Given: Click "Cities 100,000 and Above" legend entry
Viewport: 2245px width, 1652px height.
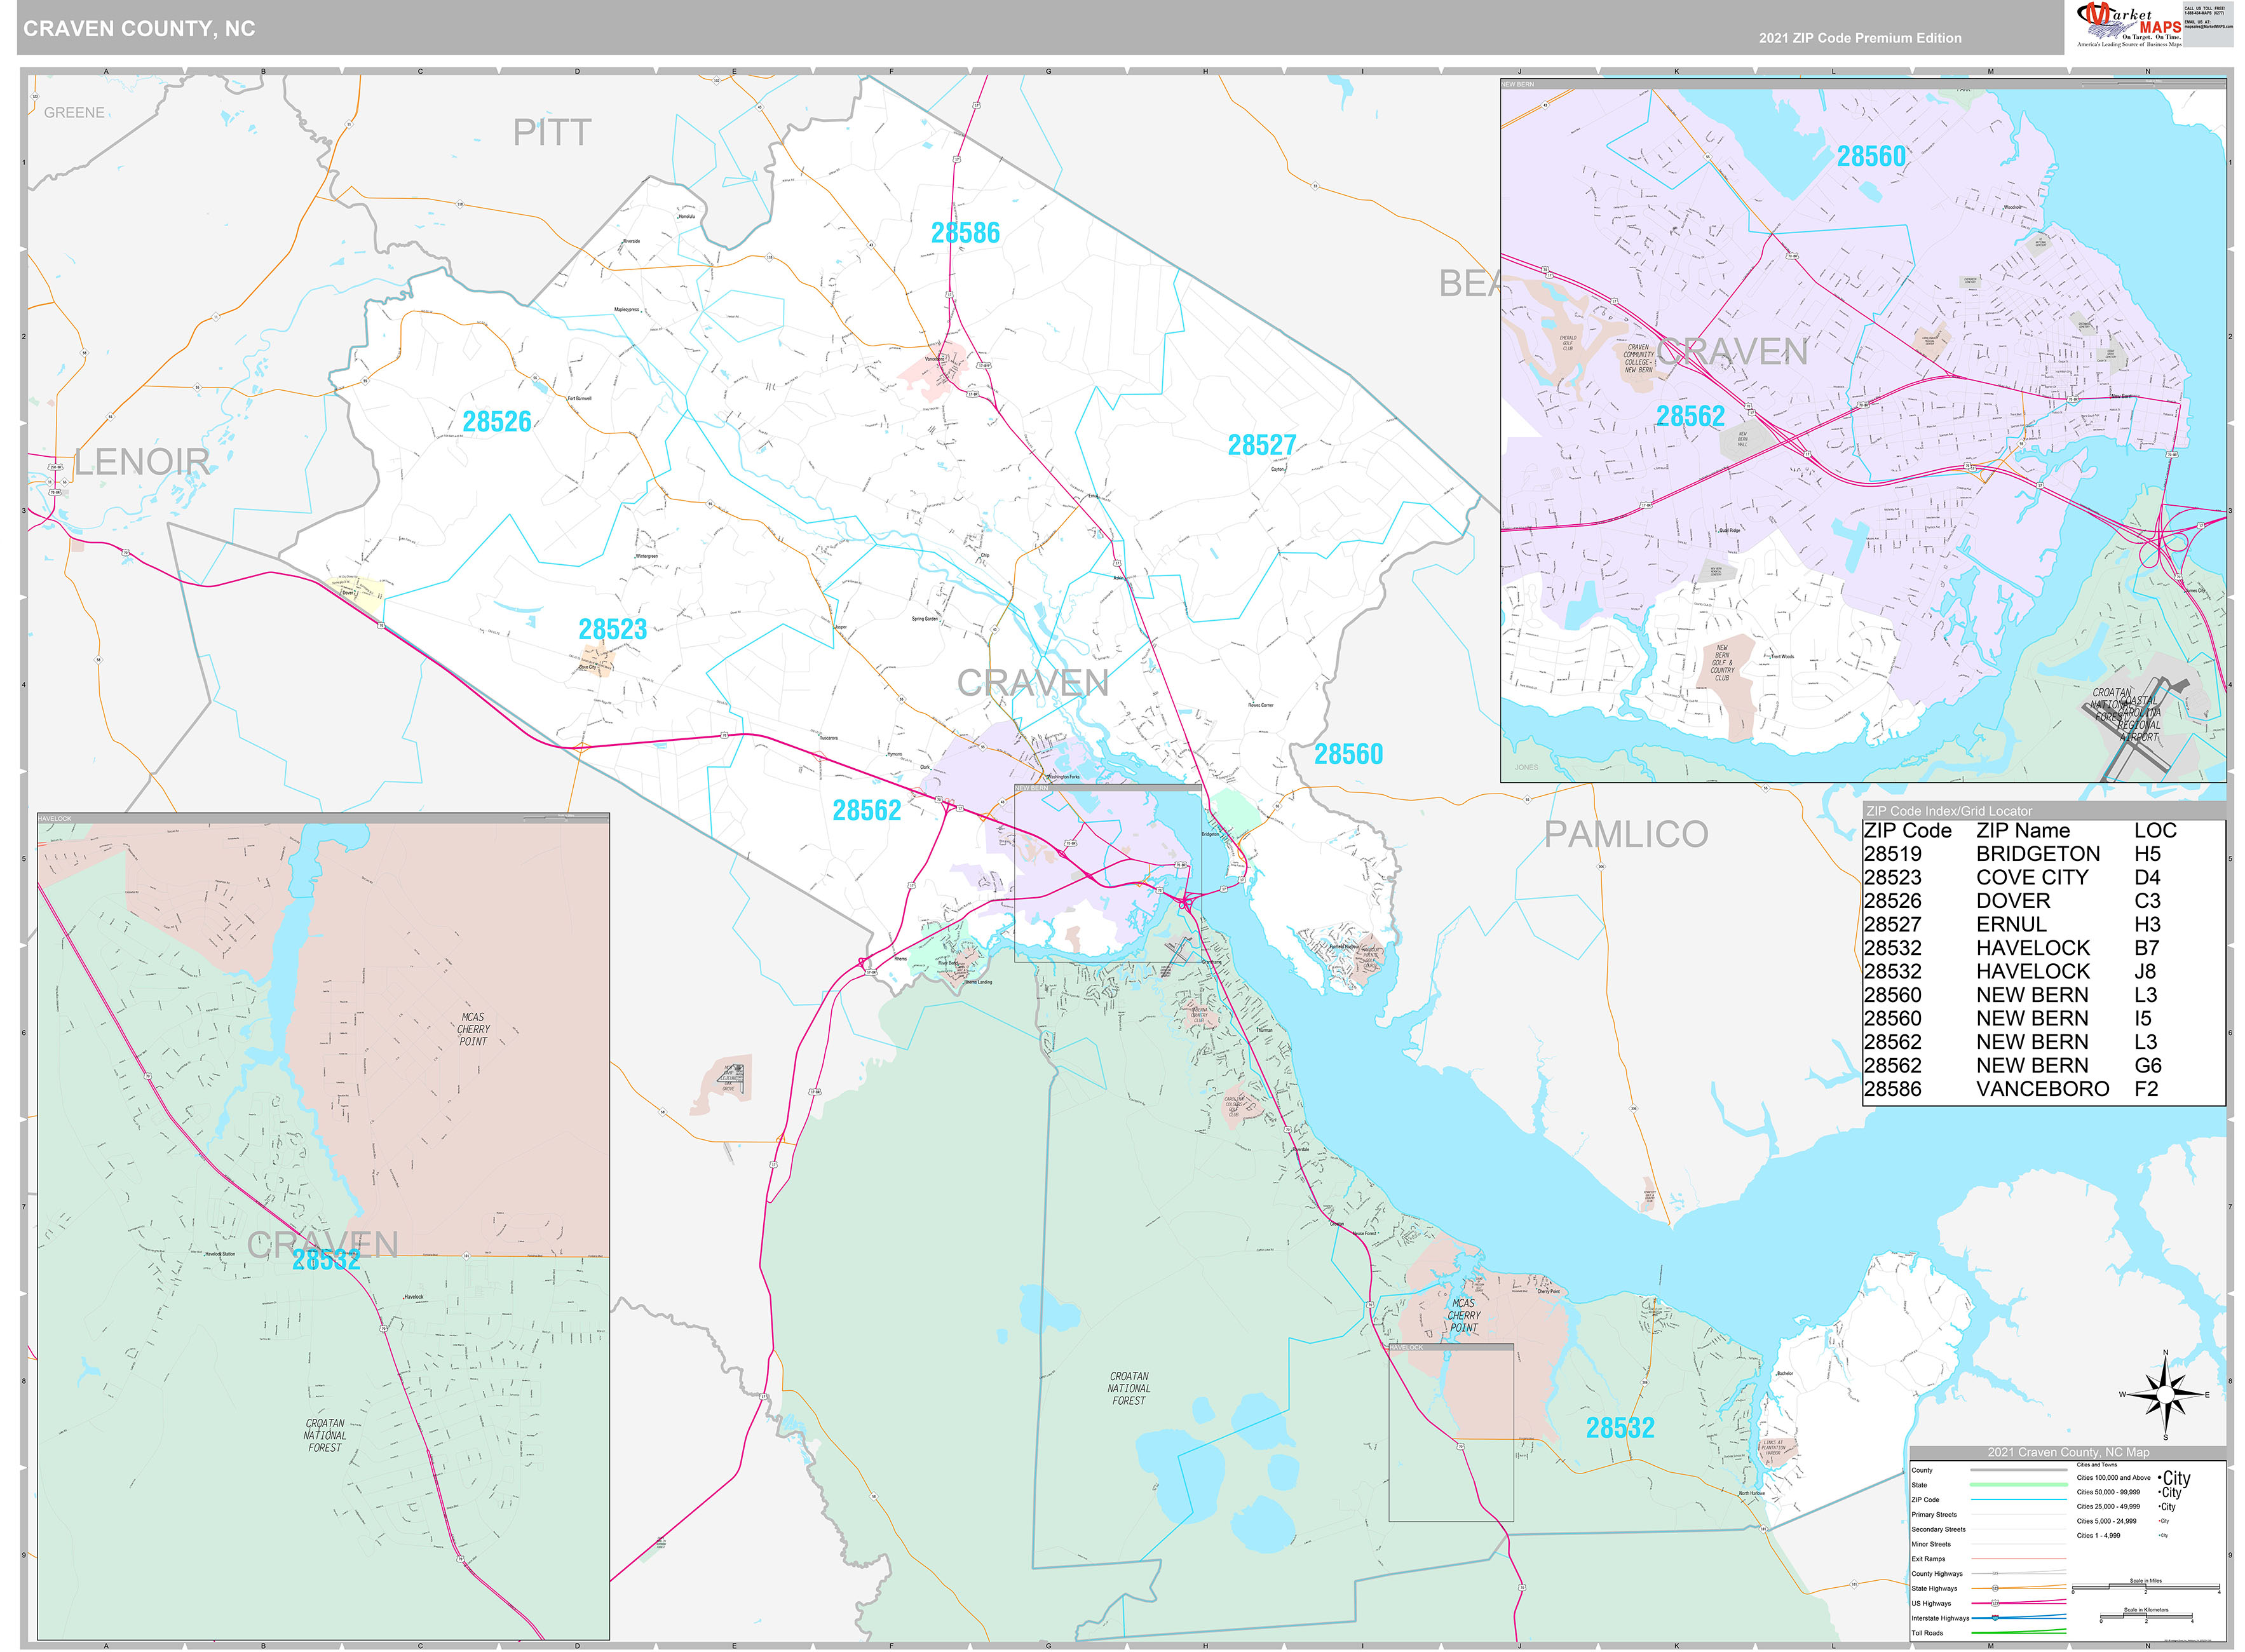Looking at the screenshot, I should coord(2113,1478).
